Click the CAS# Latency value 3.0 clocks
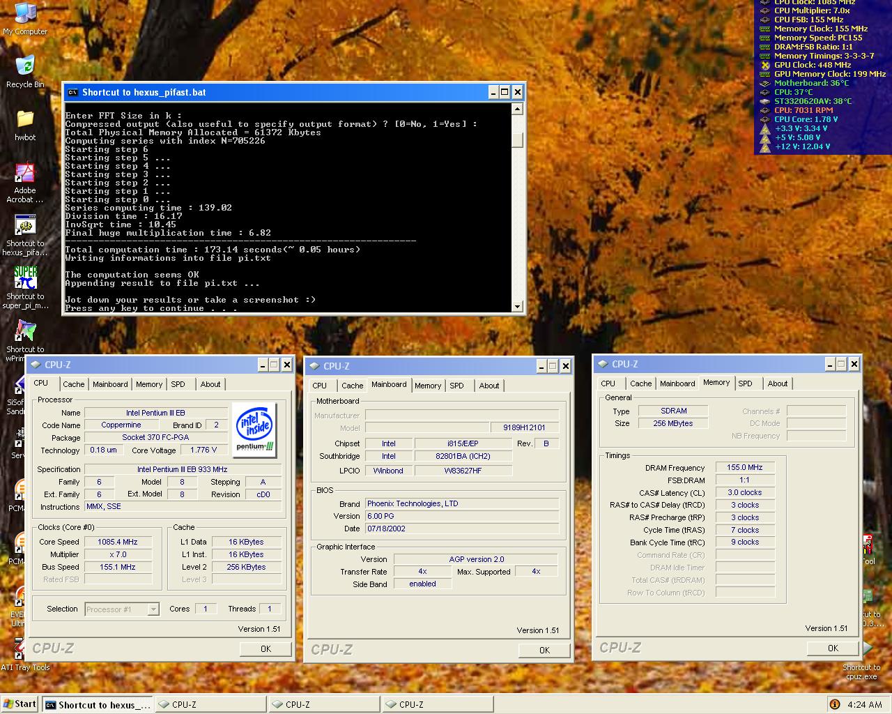Image resolution: width=892 pixels, height=714 pixels. [745, 492]
